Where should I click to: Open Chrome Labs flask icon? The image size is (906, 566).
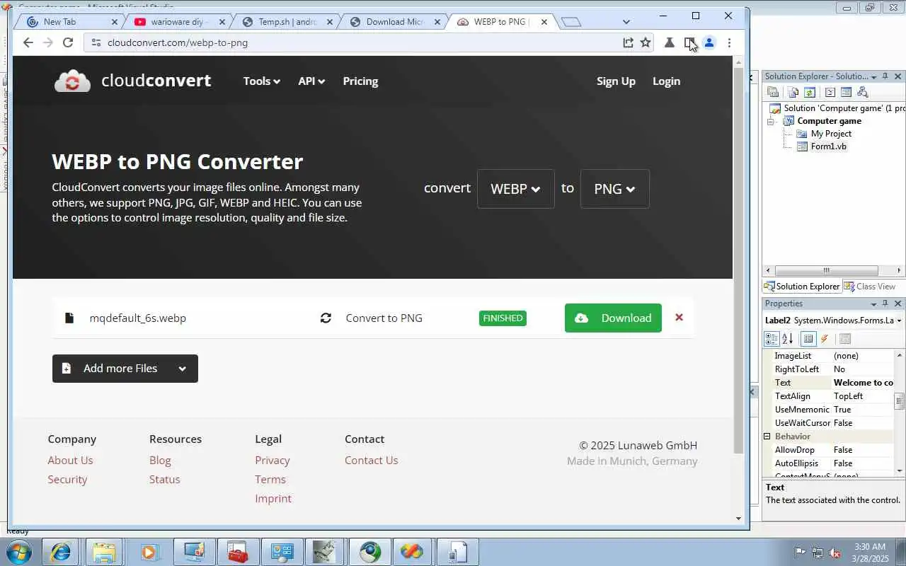coord(669,42)
